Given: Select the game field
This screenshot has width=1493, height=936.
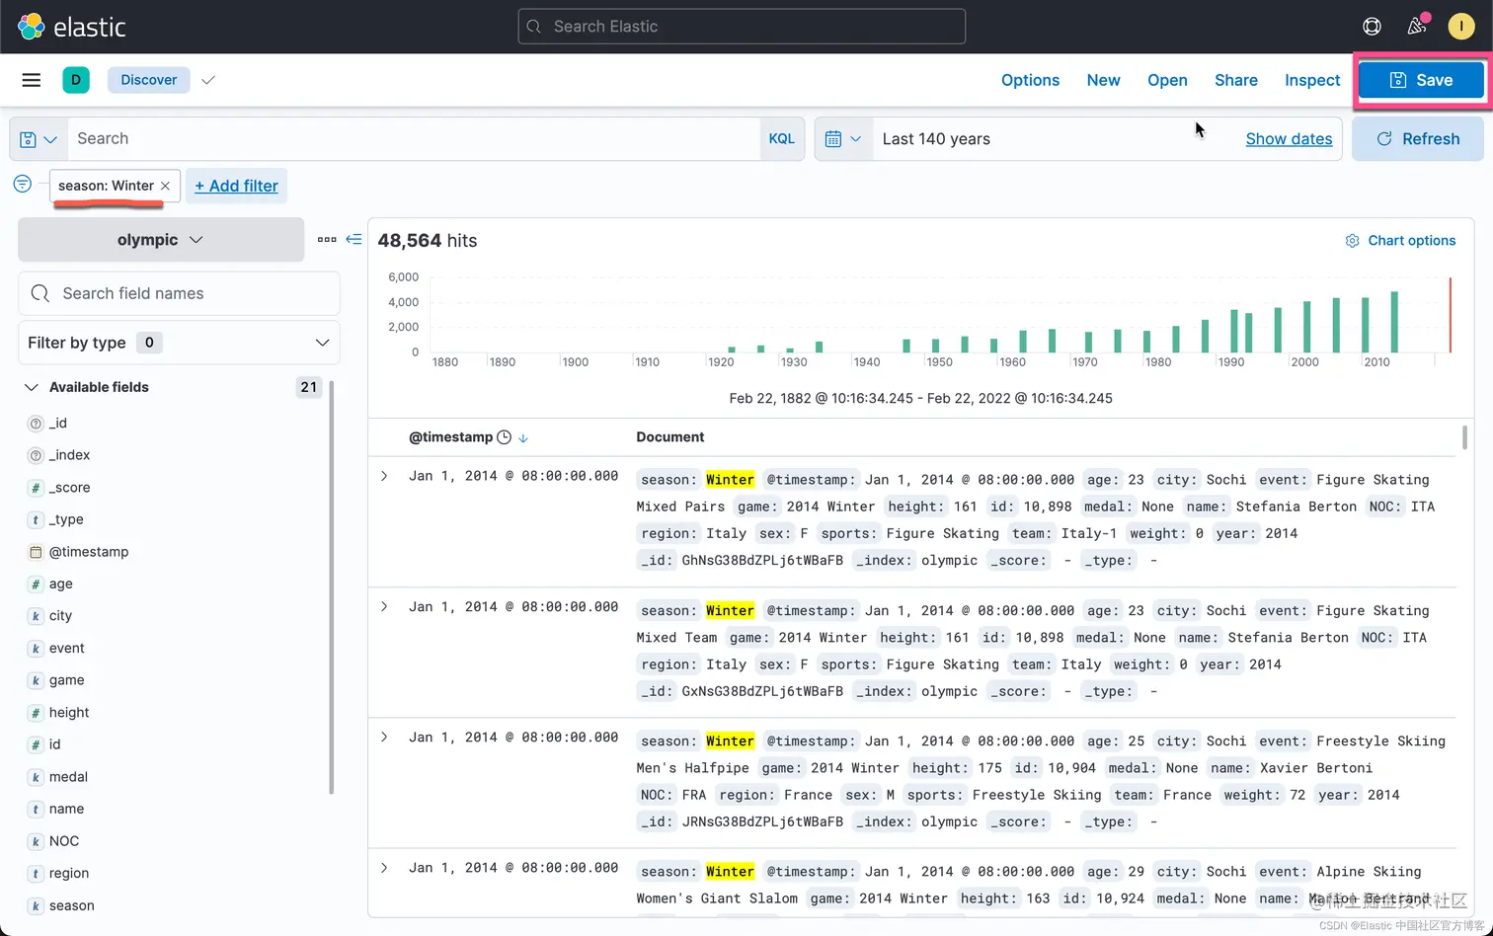Looking at the screenshot, I should click(67, 680).
